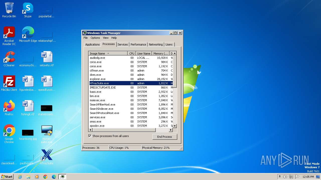321x180 pixels.
Task: Click the horizontal scroll right arrow
Action: (x=171, y=130)
